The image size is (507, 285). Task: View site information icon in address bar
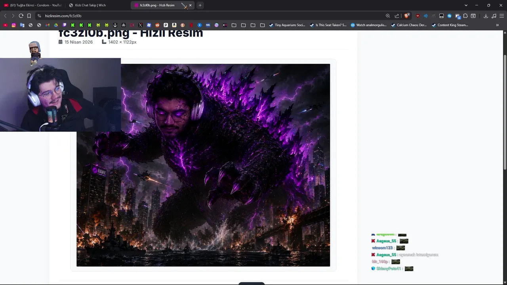click(x=39, y=16)
